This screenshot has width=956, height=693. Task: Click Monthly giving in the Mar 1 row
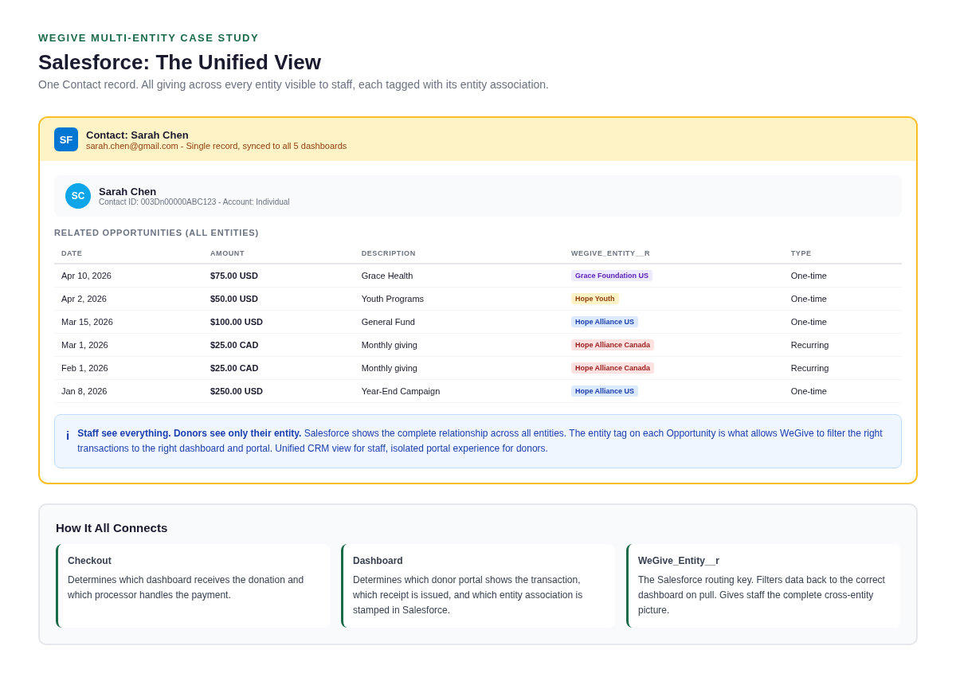[x=390, y=345]
